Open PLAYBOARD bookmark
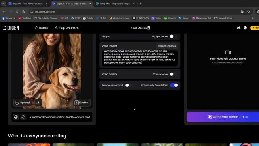This screenshot has width=259, height=146. pos(140,18)
